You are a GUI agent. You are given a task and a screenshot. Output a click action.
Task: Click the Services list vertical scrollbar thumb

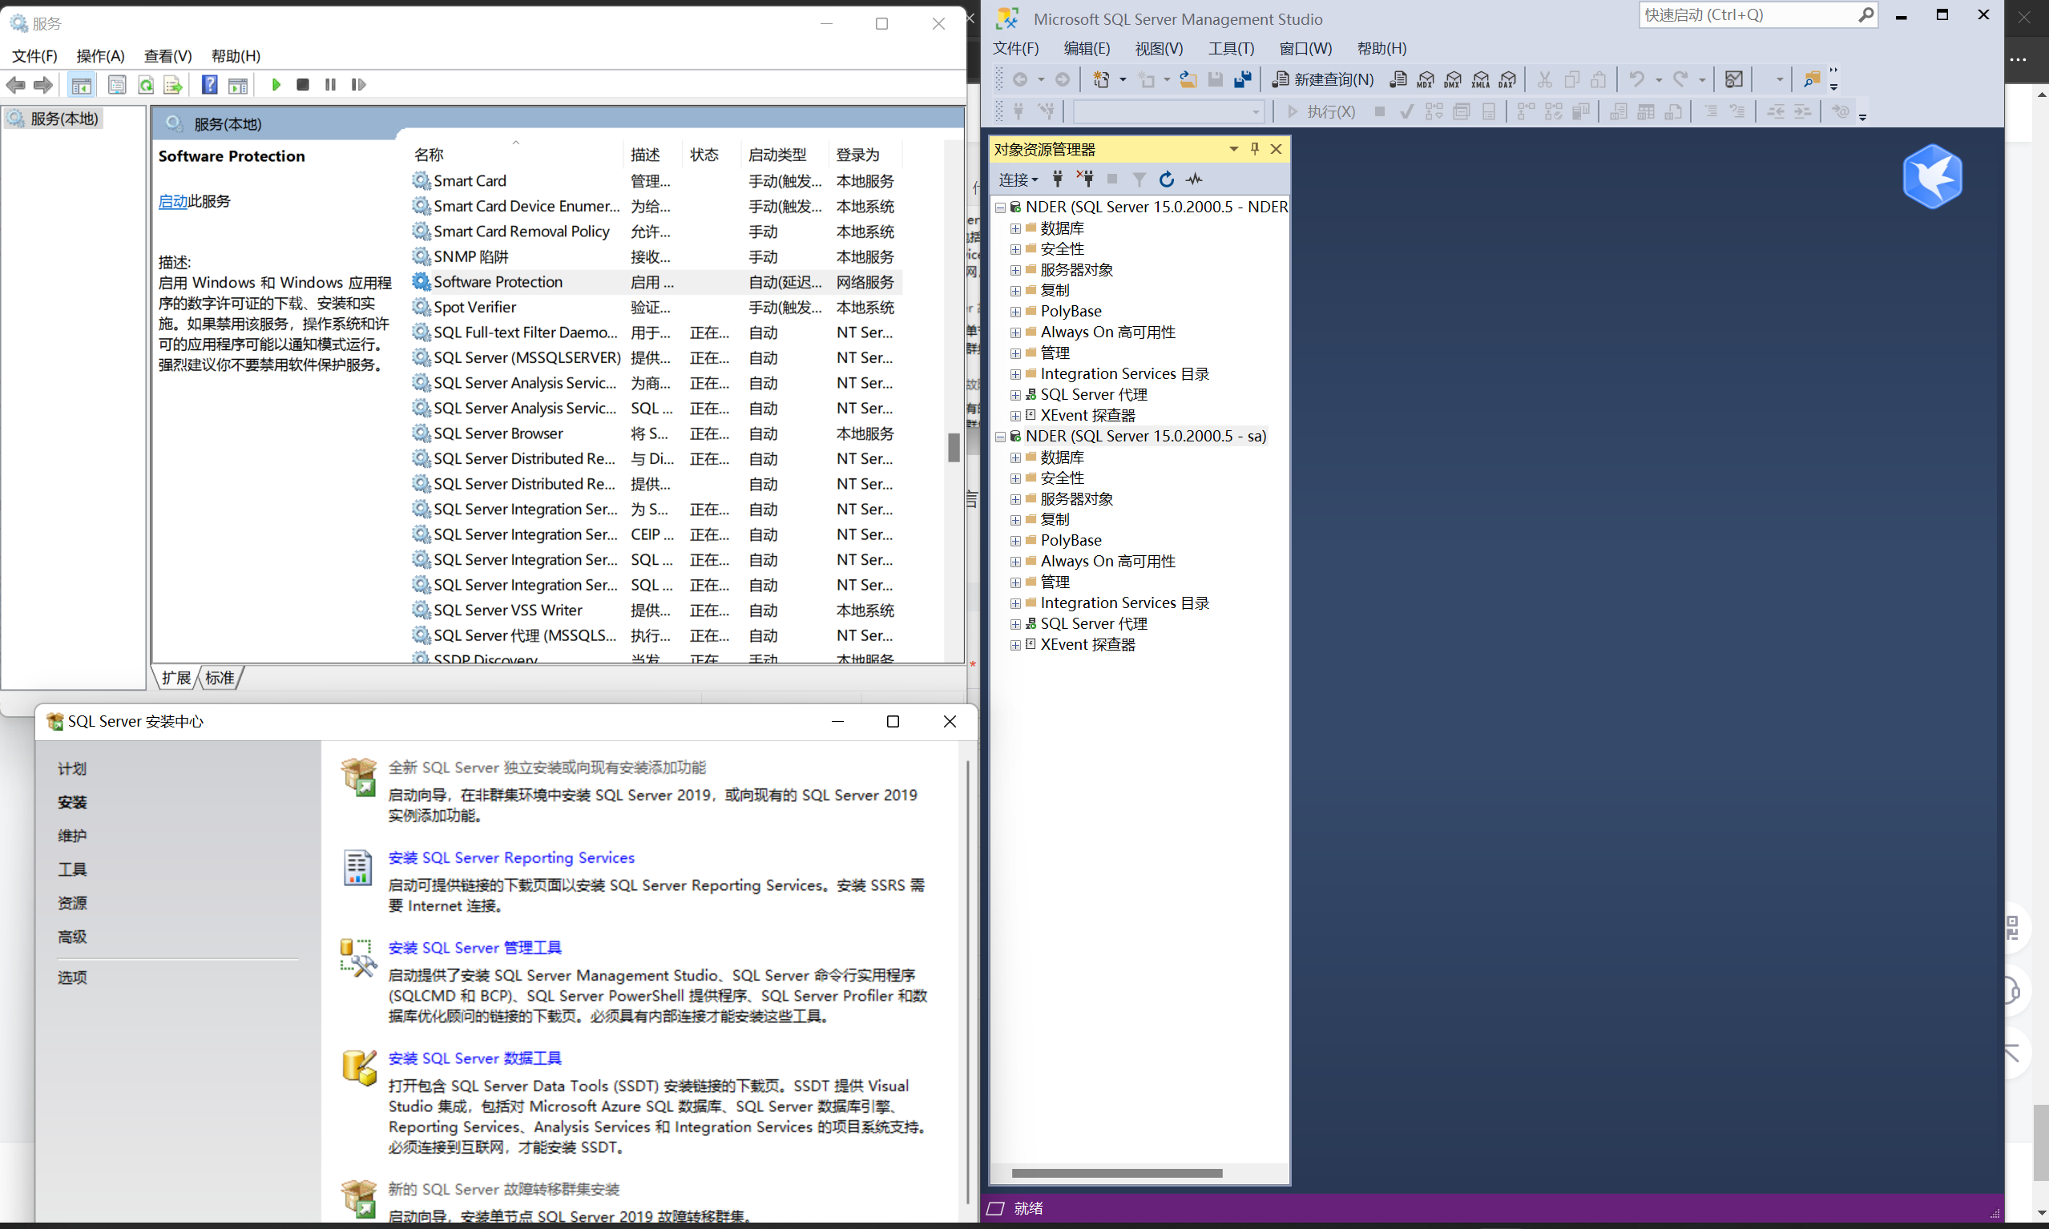(x=954, y=447)
